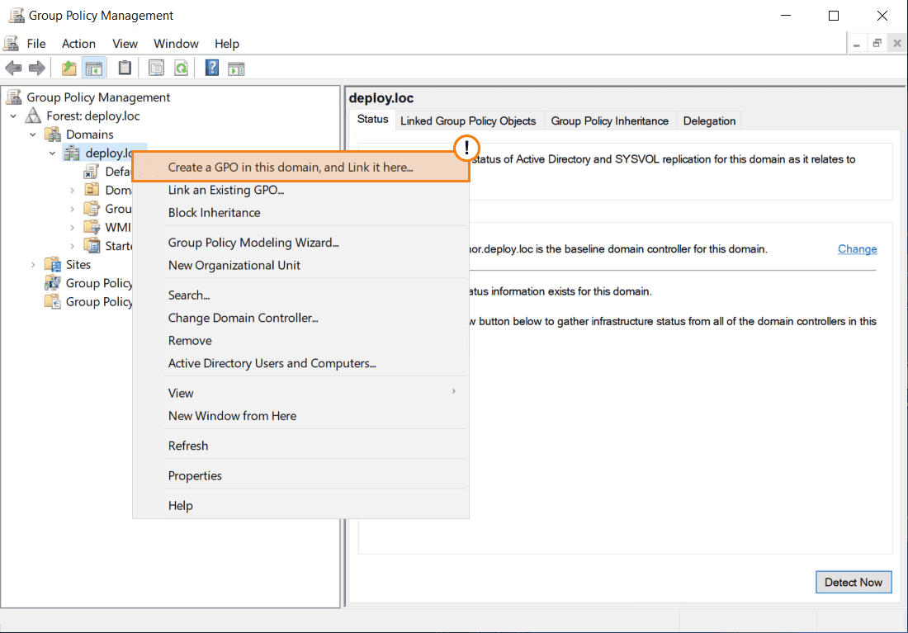Click the Default Domain Policy link icon

(92, 172)
